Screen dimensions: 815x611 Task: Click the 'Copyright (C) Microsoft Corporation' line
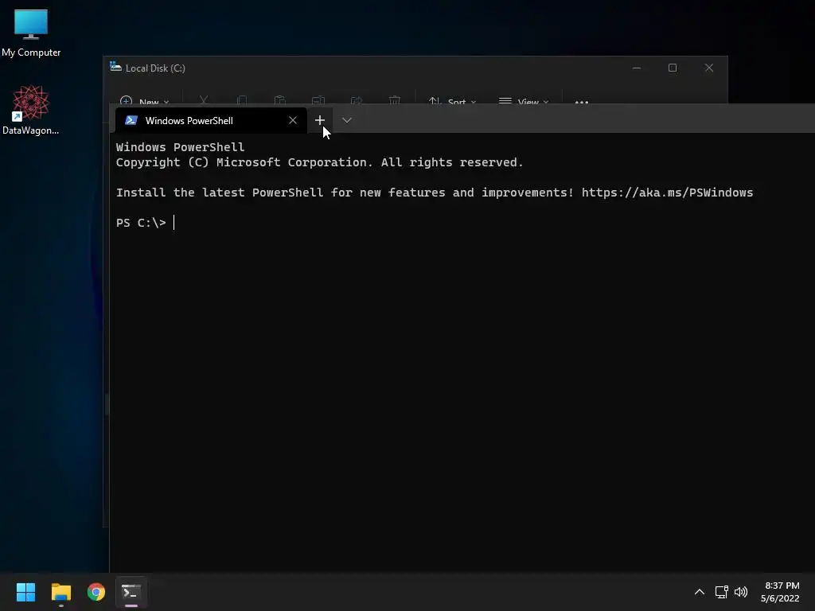pyautogui.click(x=320, y=162)
